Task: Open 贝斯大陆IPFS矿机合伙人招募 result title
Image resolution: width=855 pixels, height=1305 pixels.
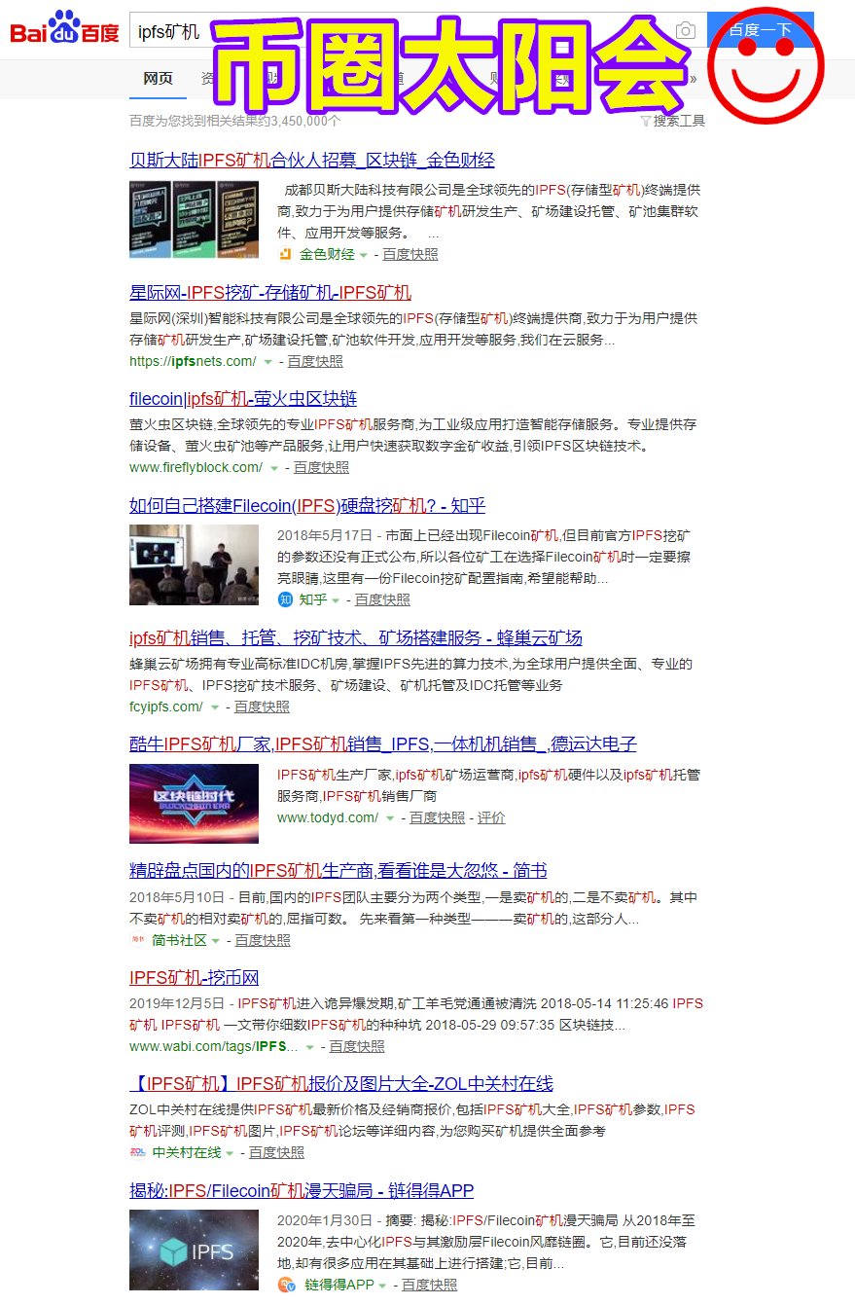Action: click(312, 161)
